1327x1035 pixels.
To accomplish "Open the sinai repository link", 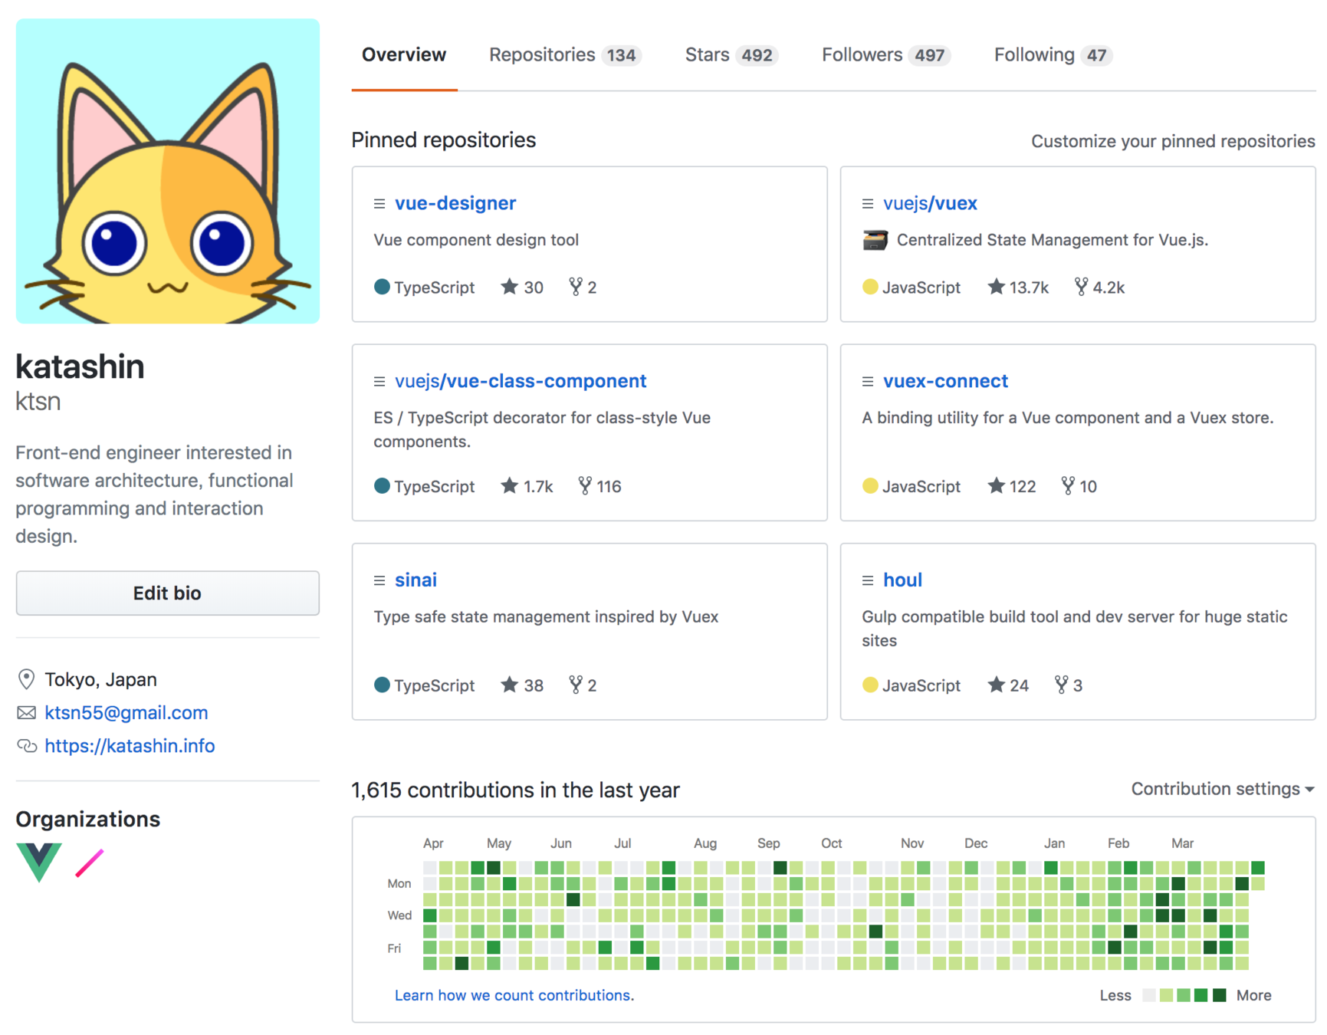I will [416, 580].
